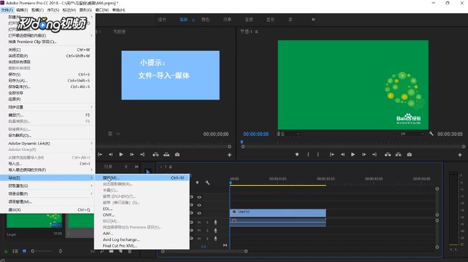Click Mark In brace in Program monitor

(x=308, y=154)
